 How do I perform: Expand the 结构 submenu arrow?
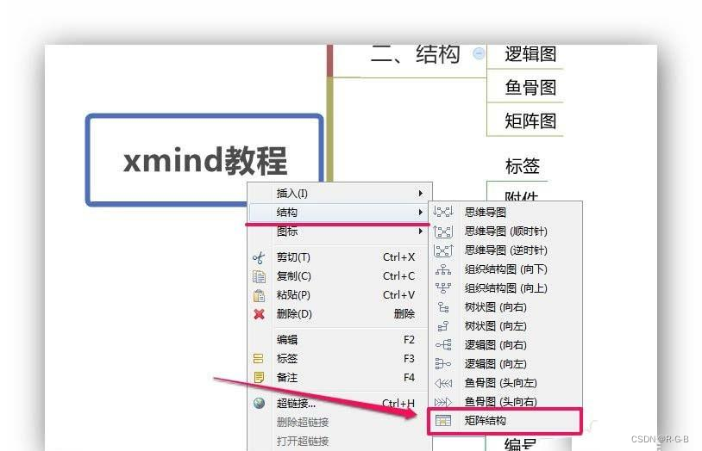pos(420,212)
